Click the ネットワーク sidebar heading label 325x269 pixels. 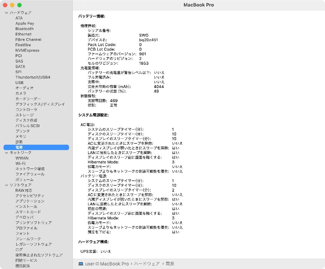pos(21,153)
